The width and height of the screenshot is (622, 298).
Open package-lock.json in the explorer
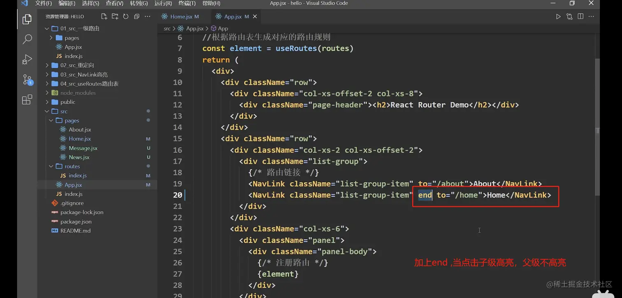[82, 213]
